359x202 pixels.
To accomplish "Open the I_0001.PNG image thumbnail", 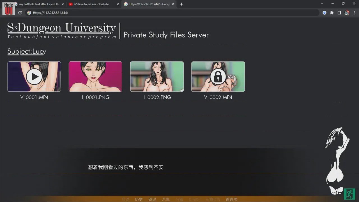I will click(x=95, y=77).
